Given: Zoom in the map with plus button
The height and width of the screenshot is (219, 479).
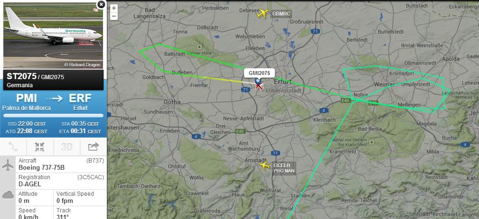Looking at the screenshot, I should point(113,8).
